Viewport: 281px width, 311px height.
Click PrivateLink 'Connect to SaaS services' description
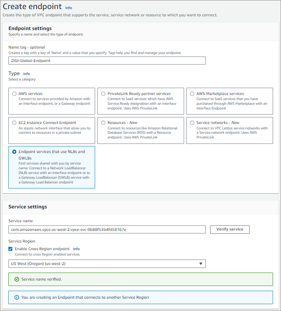[142, 104]
